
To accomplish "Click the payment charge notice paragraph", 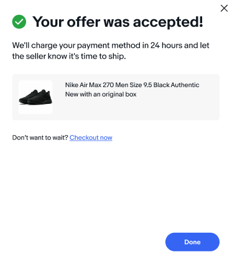I will (x=111, y=50).
